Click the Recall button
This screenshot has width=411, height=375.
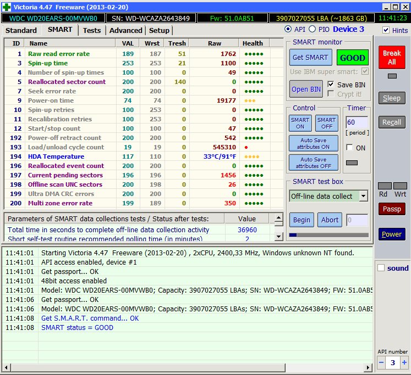click(x=392, y=122)
